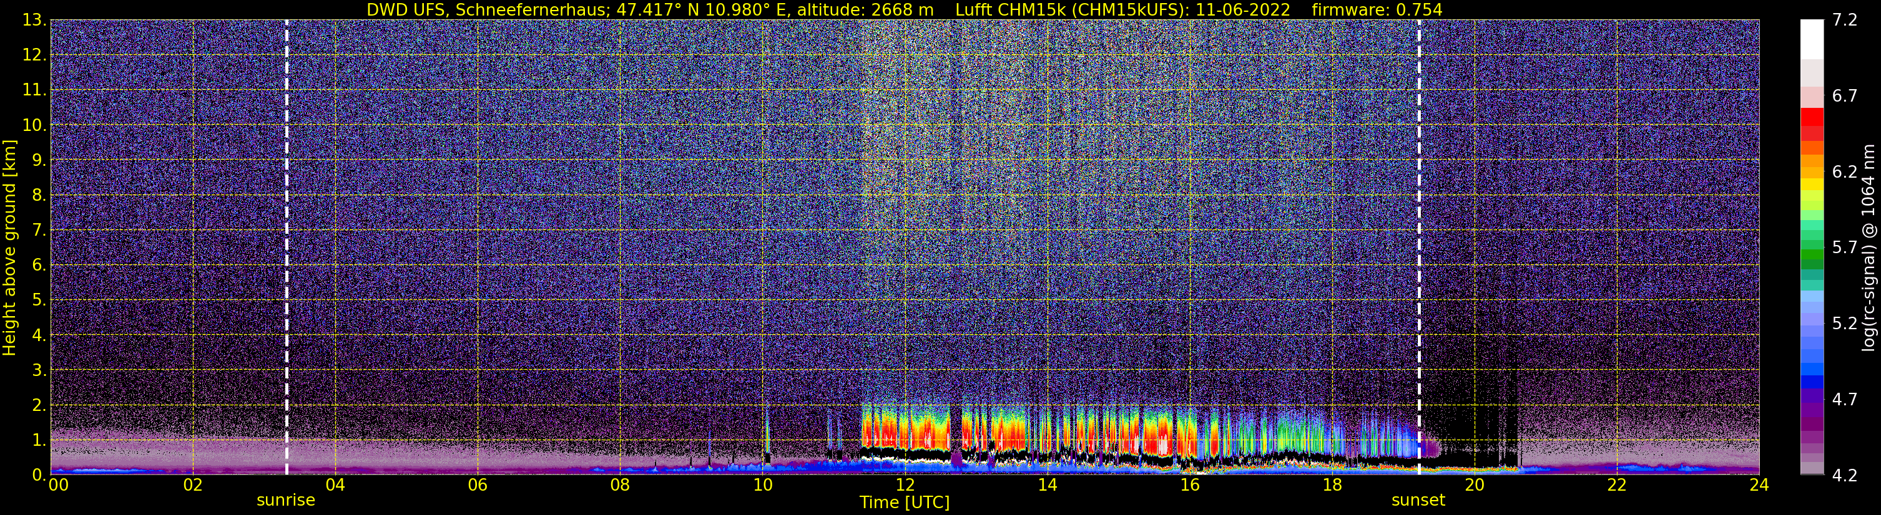The image size is (1881, 515).
Task: Click the 'firmware: 0.754' text in title
Action: point(1377,9)
